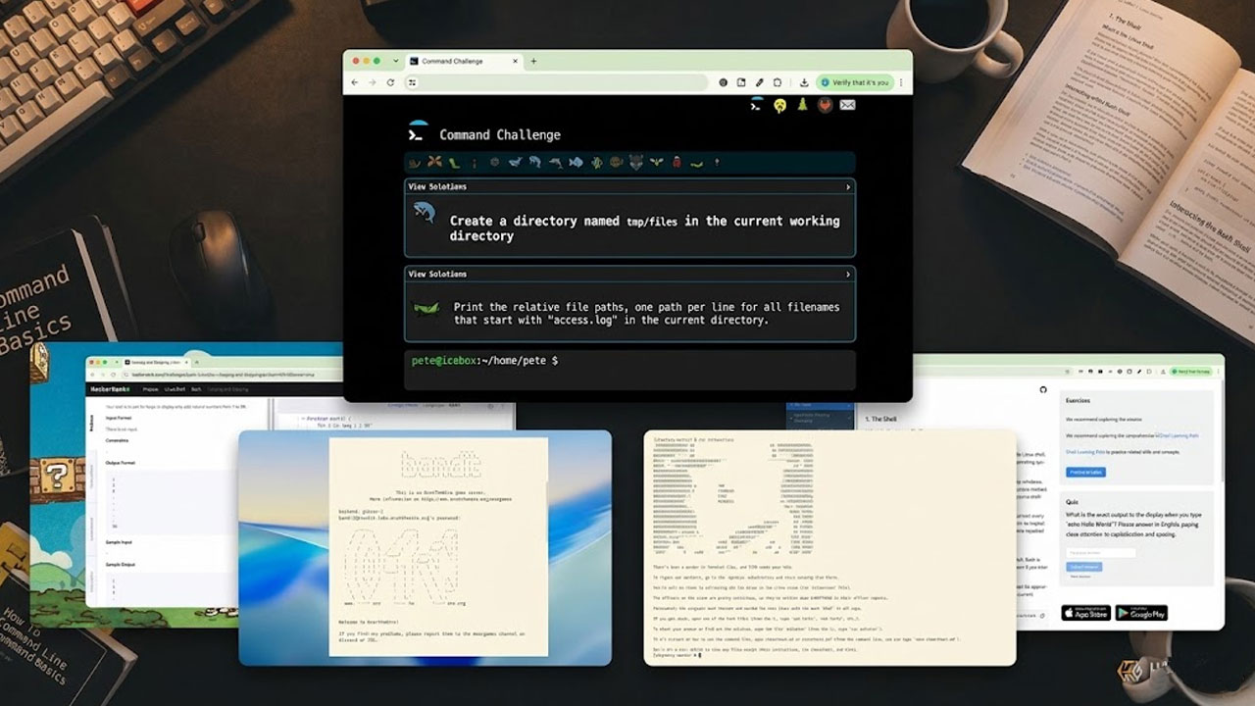1255x706 pixels.
Task: Click the HackerRank window address bar
Action: coord(231,375)
